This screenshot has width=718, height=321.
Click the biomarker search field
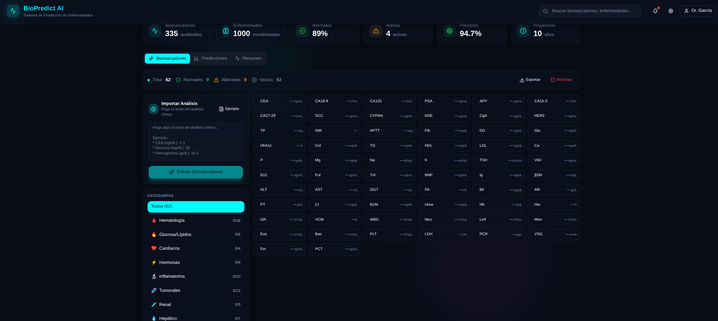point(590,11)
